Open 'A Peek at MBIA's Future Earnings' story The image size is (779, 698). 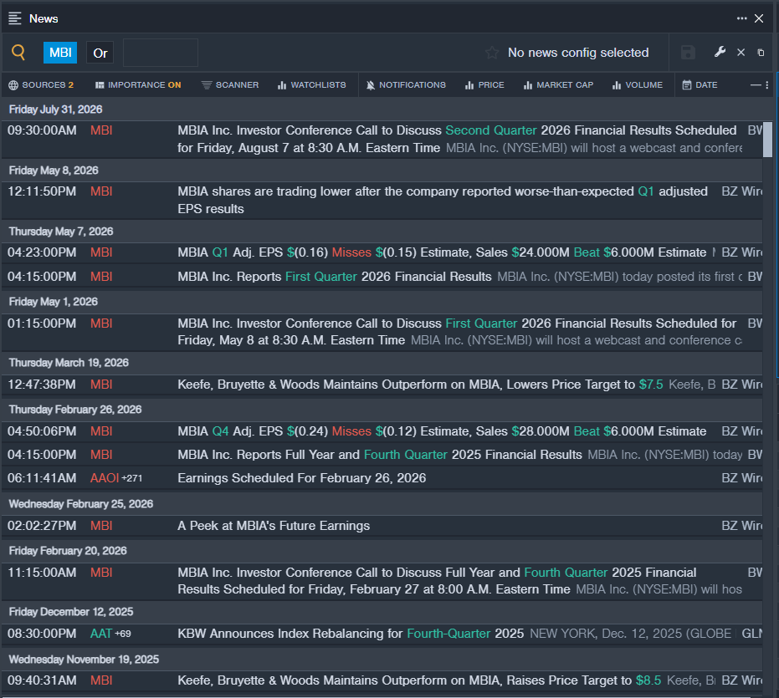pyautogui.click(x=274, y=526)
